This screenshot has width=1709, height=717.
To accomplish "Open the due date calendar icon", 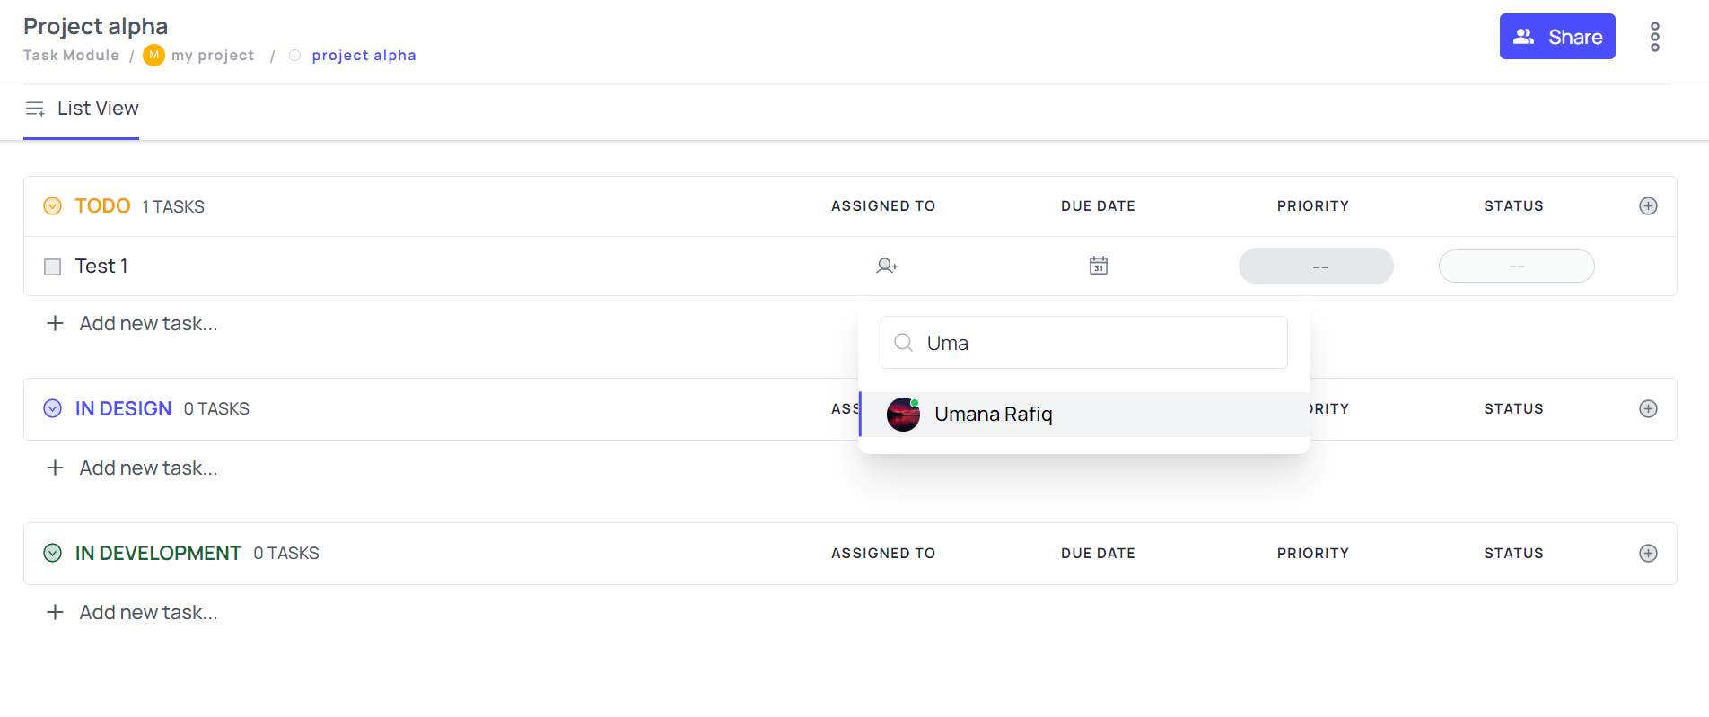I will (1098, 266).
